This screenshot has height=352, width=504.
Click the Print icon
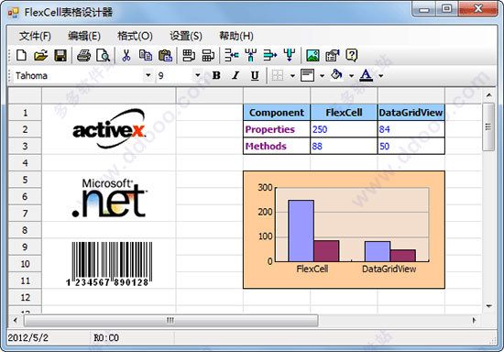pos(84,55)
